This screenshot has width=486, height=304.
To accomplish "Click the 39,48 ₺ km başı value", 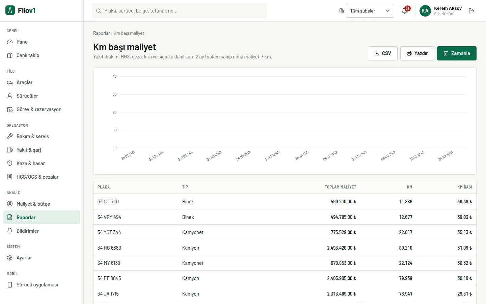I will 465,202.
